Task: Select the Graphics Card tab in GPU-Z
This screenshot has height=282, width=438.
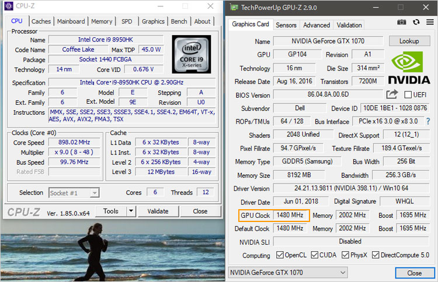Action: coord(251,24)
